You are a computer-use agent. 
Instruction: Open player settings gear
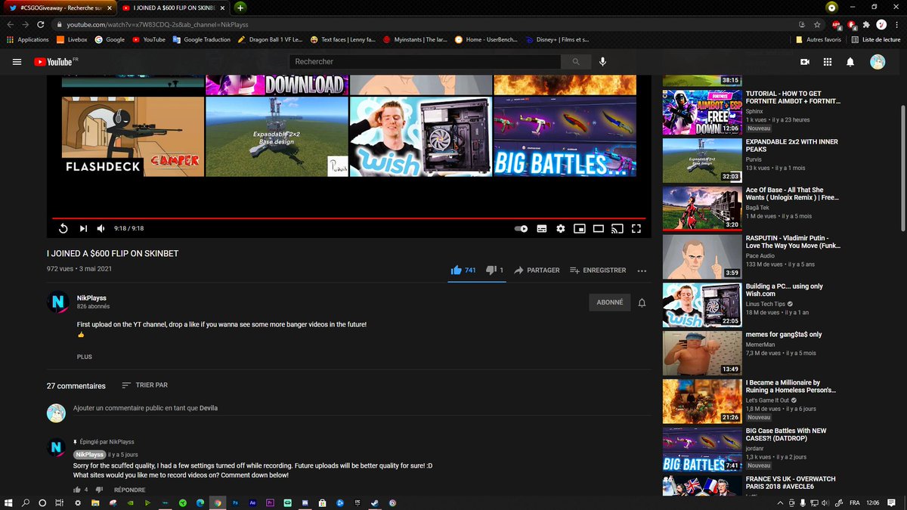[561, 228]
